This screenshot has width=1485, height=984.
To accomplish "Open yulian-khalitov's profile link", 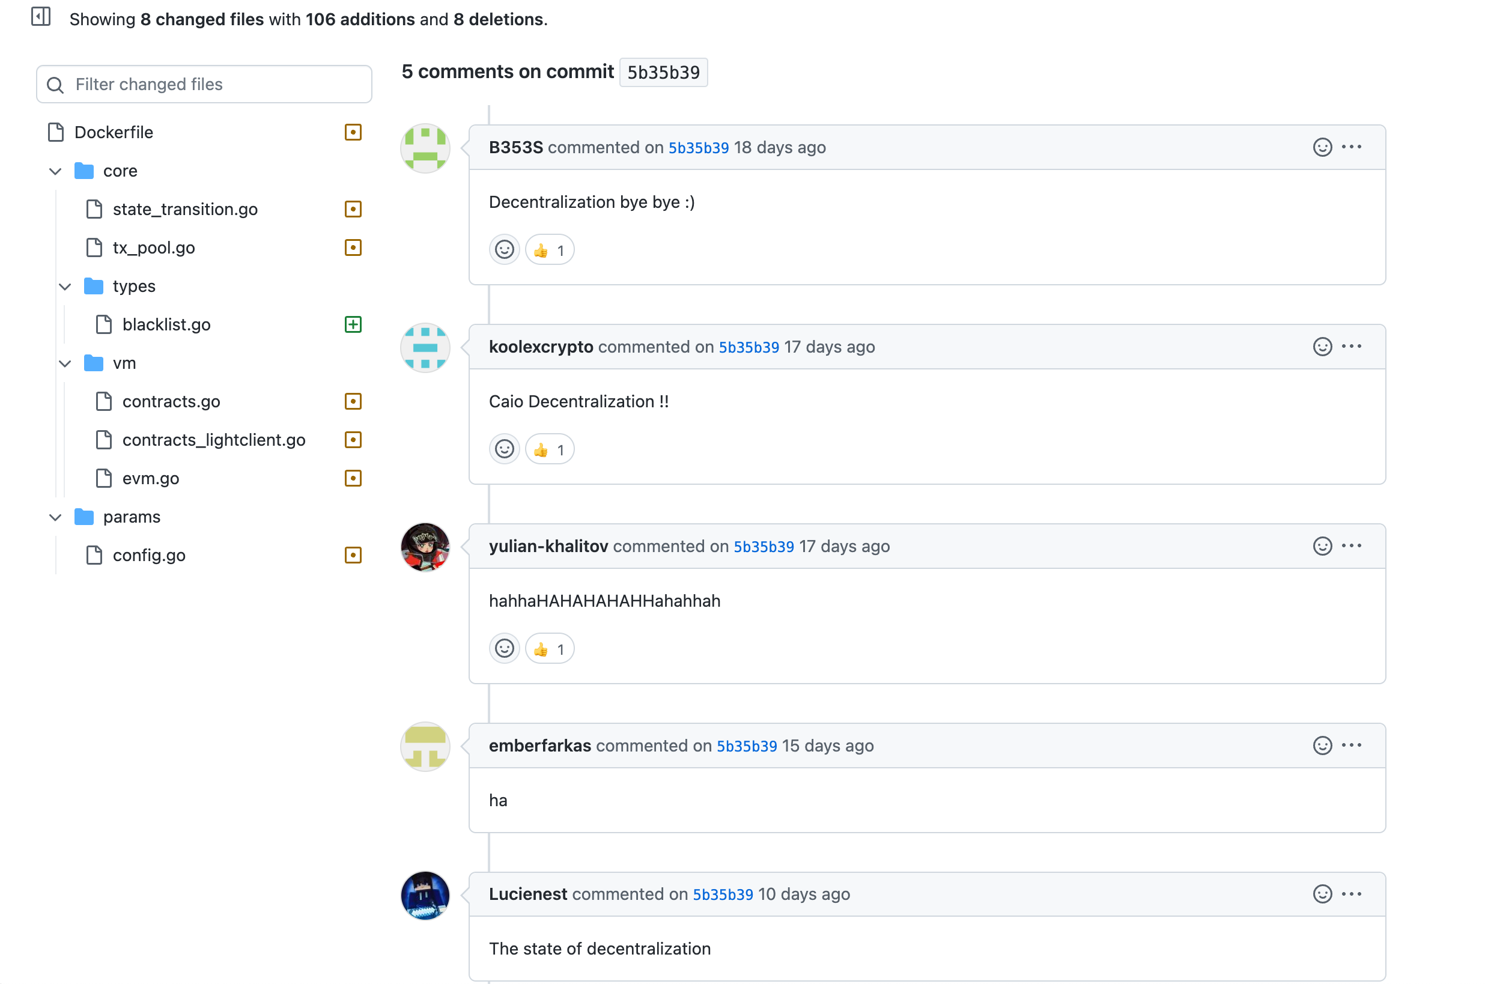I will [548, 547].
